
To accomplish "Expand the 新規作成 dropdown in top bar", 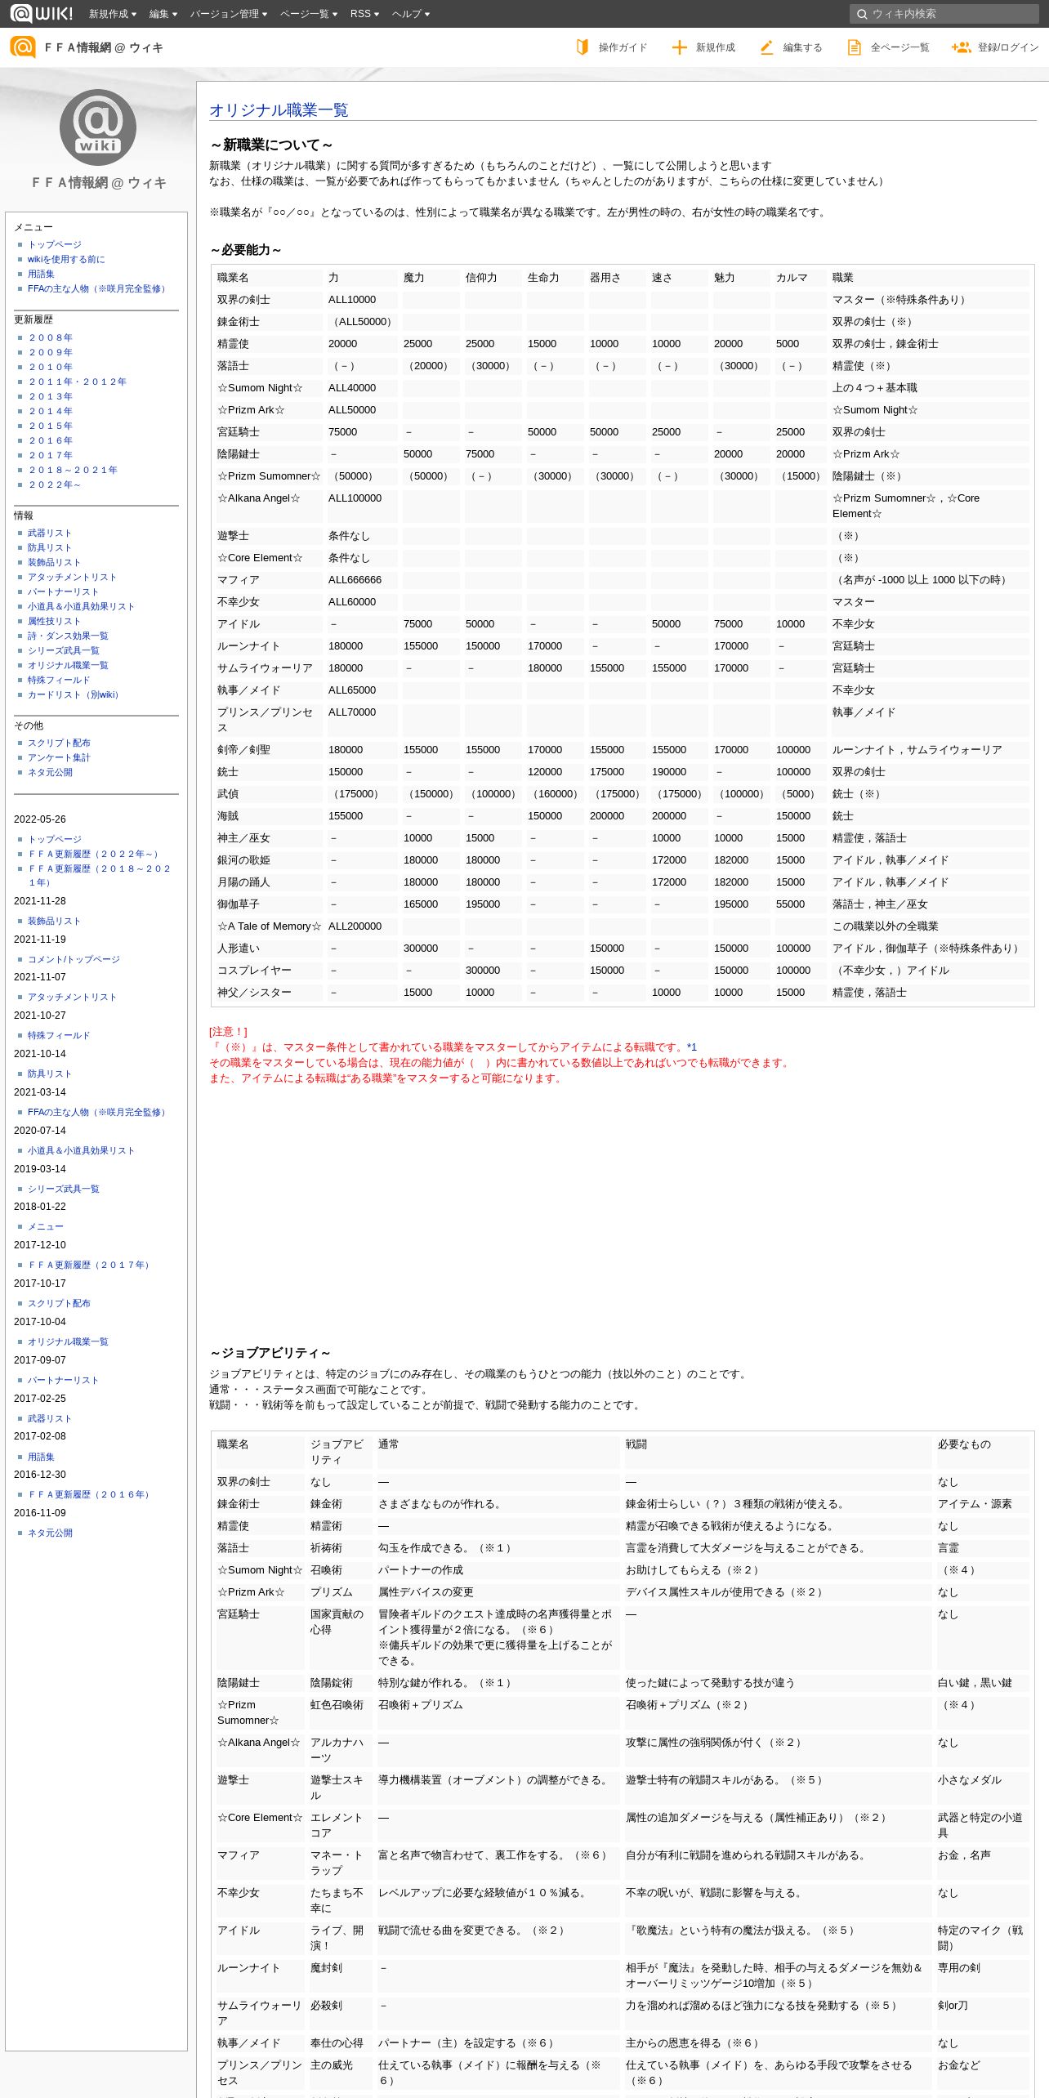I will (x=113, y=14).
